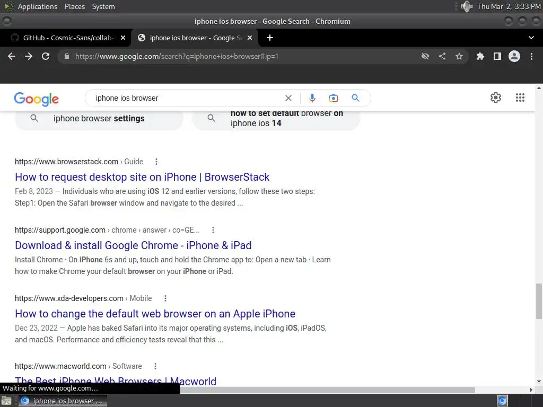Click the Install Chrome snippet text

click(173, 266)
